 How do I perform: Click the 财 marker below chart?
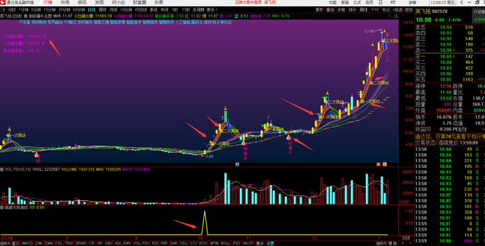(237, 165)
